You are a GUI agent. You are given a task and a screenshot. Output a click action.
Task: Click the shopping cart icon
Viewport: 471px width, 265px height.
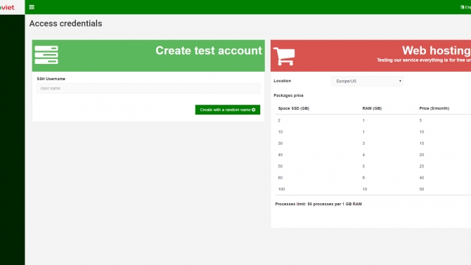point(284,56)
